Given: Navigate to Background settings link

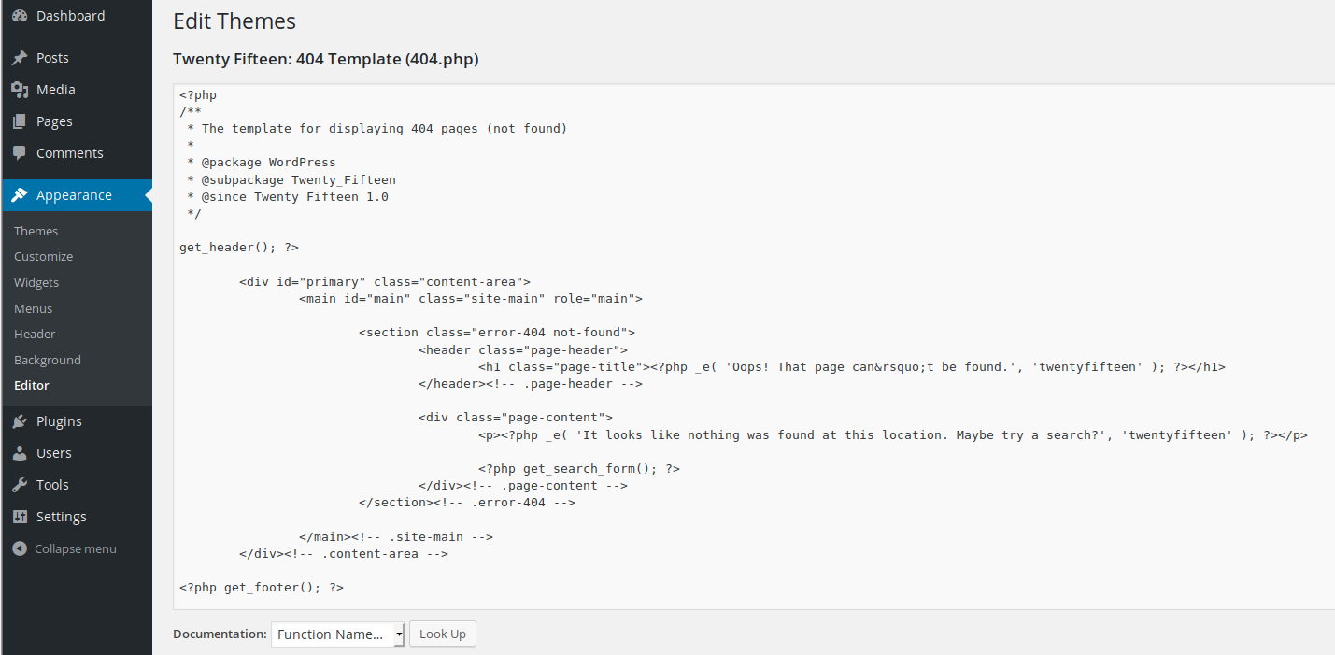Looking at the screenshot, I should click(x=48, y=360).
